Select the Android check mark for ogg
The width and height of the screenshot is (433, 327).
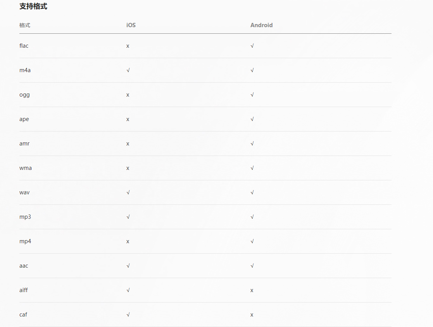point(252,95)
